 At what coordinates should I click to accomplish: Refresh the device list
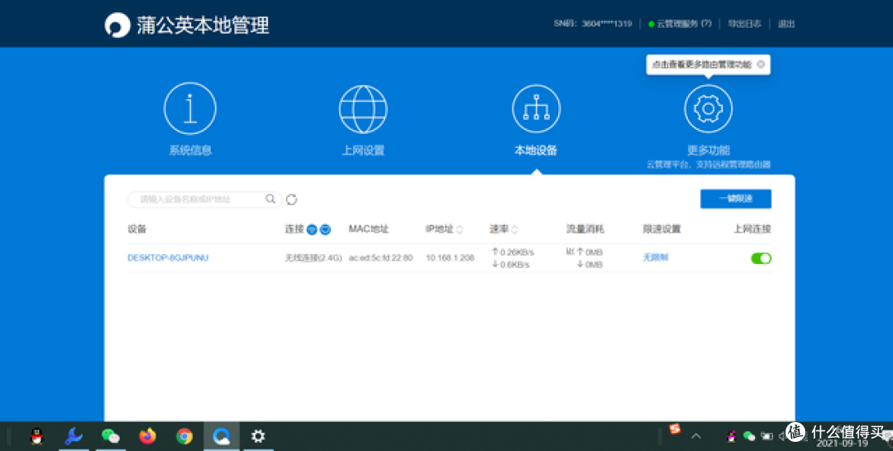(x=292, y=199)
